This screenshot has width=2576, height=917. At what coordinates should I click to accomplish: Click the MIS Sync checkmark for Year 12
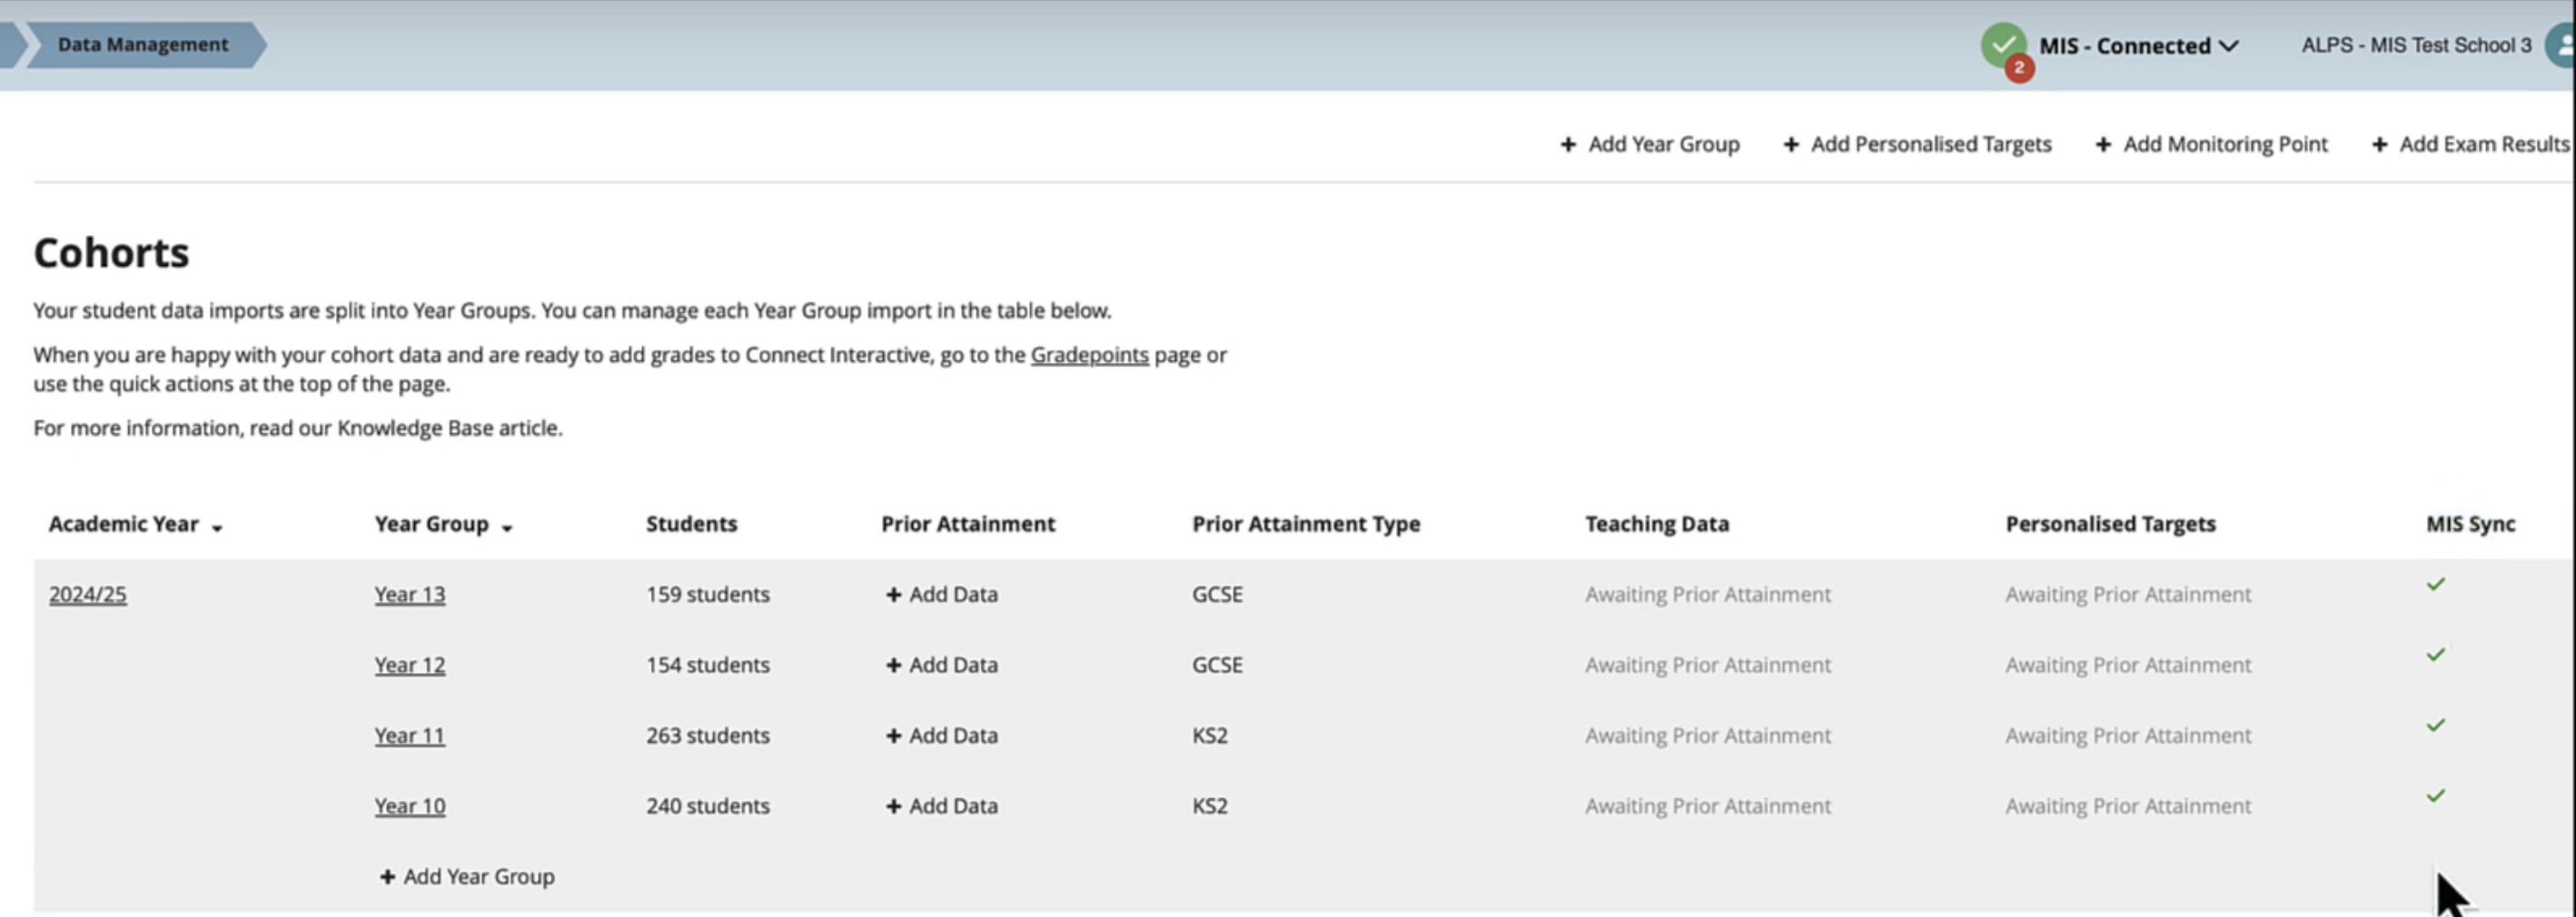(x=2436, y=655)
